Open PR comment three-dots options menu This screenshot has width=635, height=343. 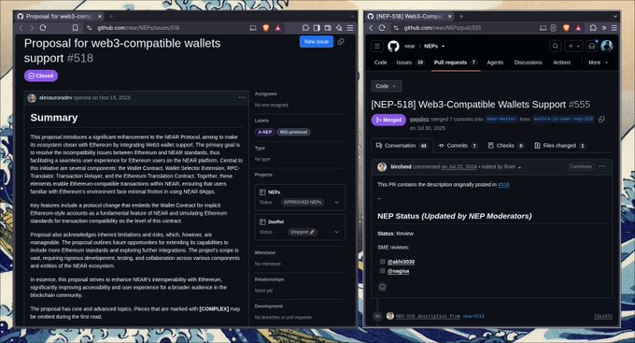[602, 166]
